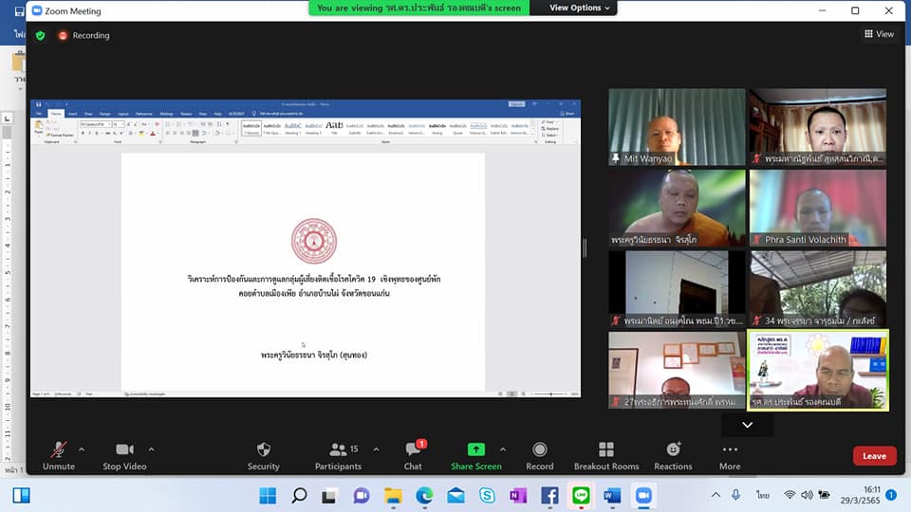
Task: Adjust zoom slider in shared Word status bar
Action: tap(550, 394)
